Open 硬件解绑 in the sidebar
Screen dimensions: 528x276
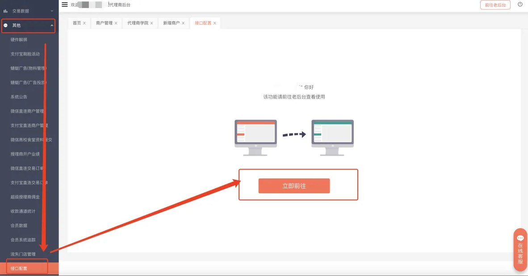[x=19, y=40]
